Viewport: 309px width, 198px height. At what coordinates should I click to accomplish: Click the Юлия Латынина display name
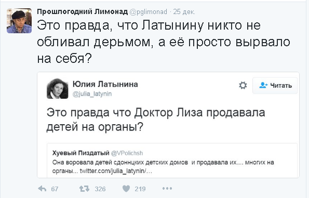[x=105, y=84]
